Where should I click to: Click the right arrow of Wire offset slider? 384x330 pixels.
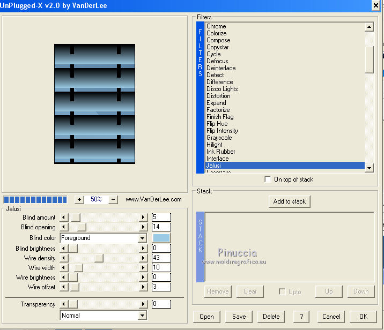(143, 287)
